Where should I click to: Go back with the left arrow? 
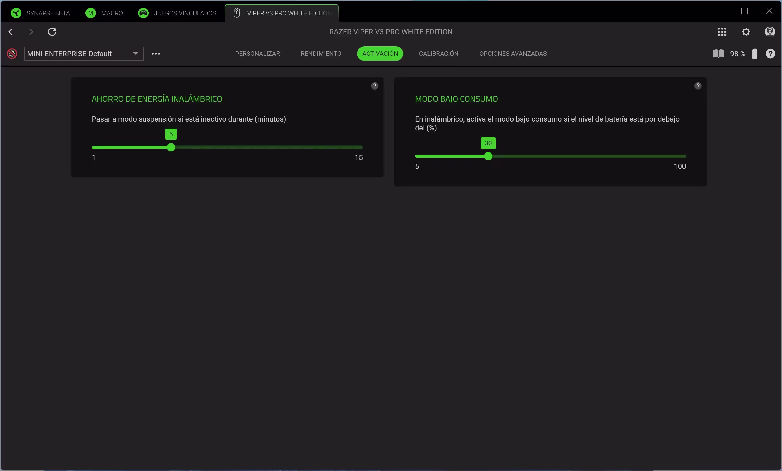(x=11, y=32)
